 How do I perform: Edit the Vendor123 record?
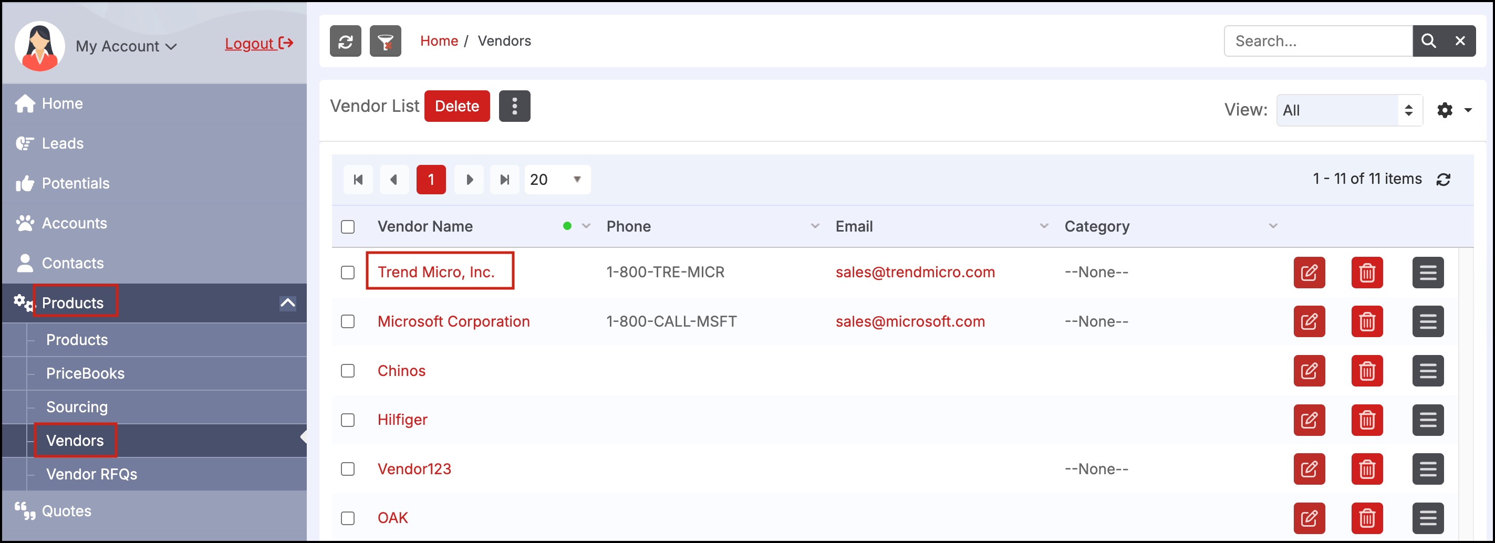click(1309, 469)
